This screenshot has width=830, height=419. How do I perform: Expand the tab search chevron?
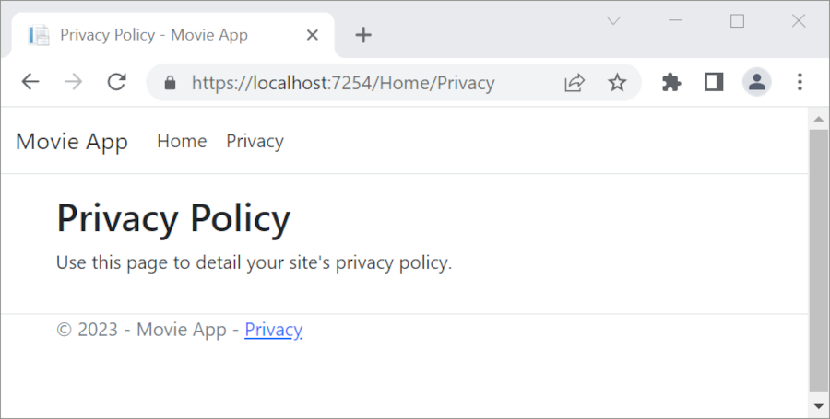click(x=613, y=21)
